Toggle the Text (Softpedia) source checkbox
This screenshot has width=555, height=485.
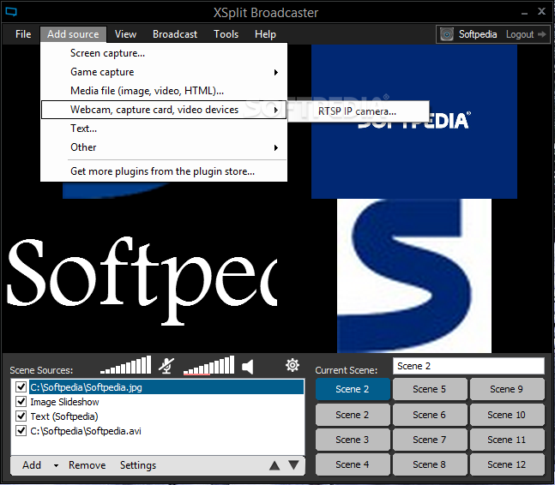pos(21,416)
